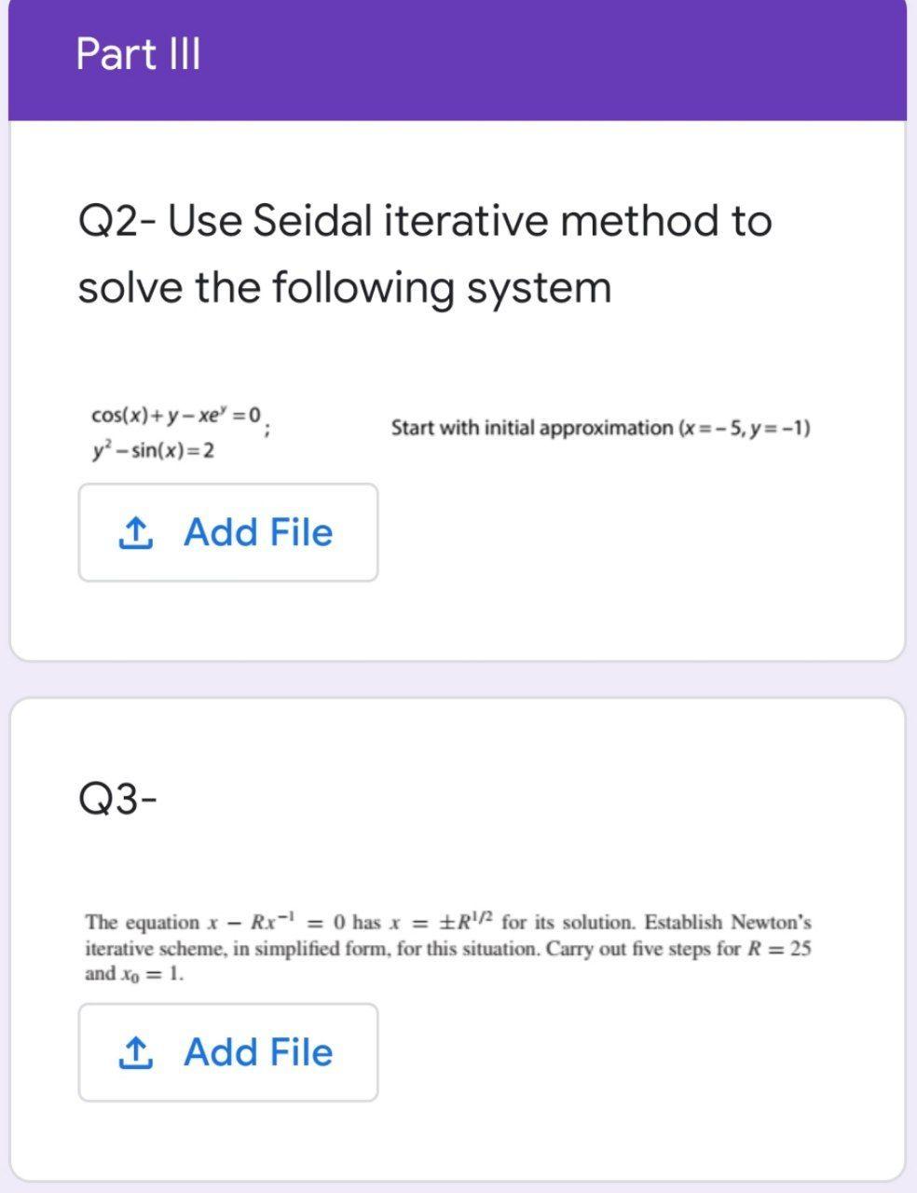The image size is (917, 1193).
Task: Click Add File for the Seidal iteration question
Action: point(228,532)
